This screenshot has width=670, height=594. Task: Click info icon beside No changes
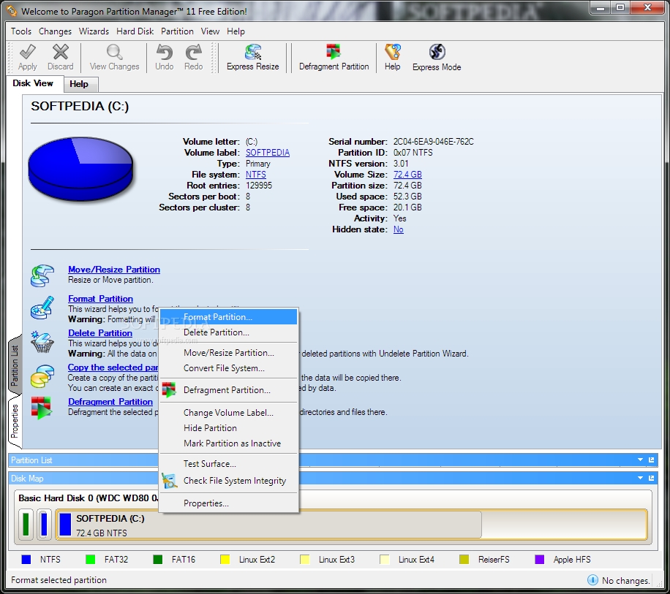point(592,580)
